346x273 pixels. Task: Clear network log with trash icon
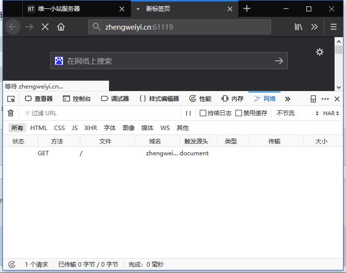(10, 113)
